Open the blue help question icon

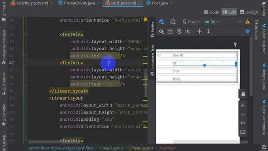tap(247, 31)
